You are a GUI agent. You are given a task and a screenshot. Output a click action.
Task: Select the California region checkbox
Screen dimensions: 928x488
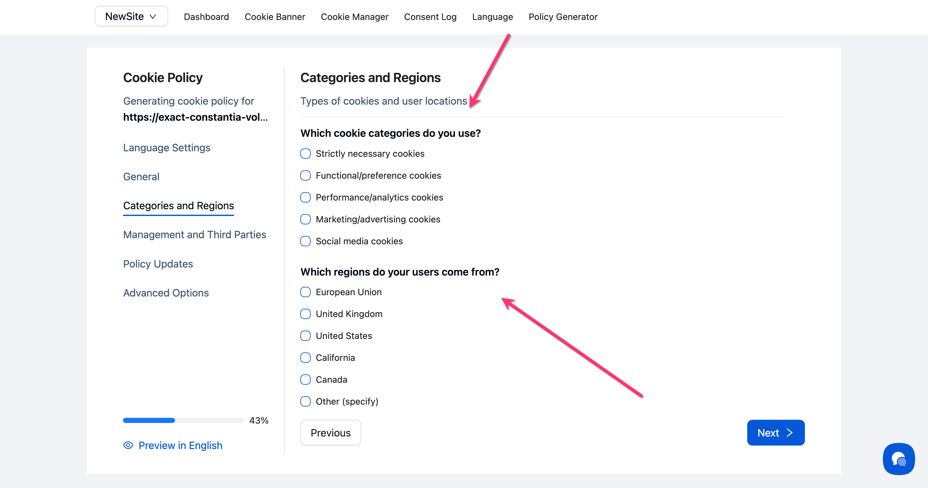coord(305,358)
